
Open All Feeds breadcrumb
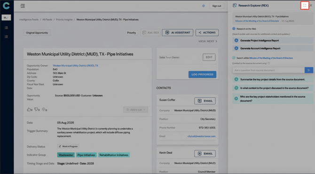coord(47,19)
